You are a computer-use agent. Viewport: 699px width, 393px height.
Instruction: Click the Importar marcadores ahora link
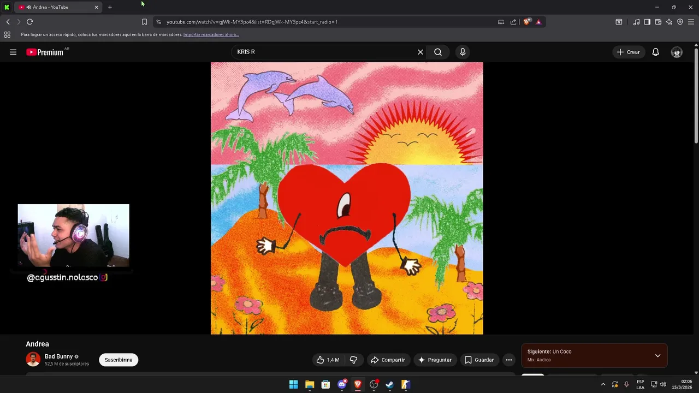coord(211,34)
